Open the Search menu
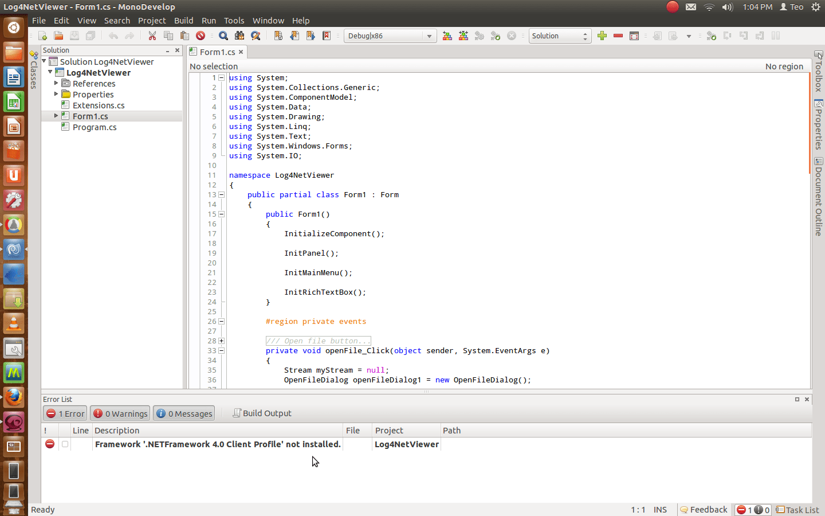Viewport: 825px width, 516px height. pyautogui.click(x=117, y=21)
